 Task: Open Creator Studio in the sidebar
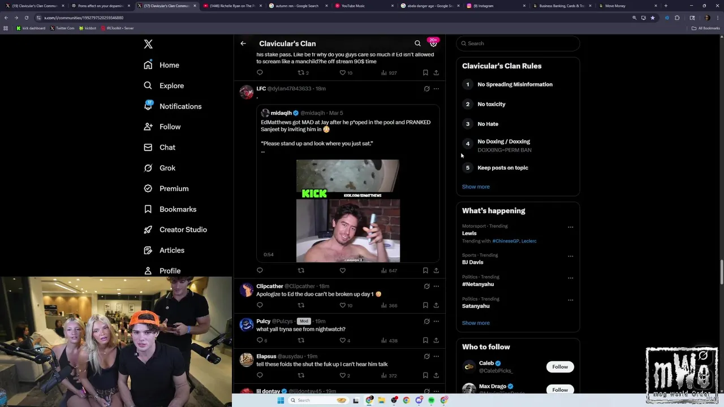(x=175, y=230)
